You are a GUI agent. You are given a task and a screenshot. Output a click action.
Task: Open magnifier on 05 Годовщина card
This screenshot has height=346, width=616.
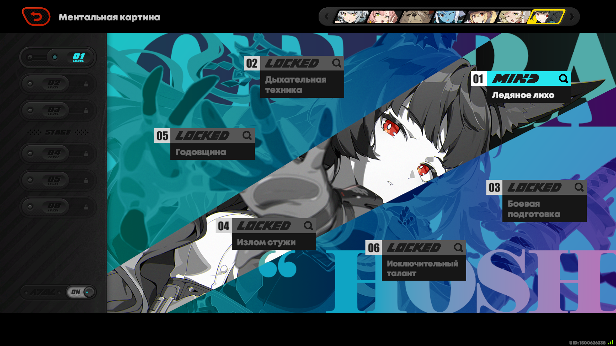pyautogui.click(x=247, y=136)
